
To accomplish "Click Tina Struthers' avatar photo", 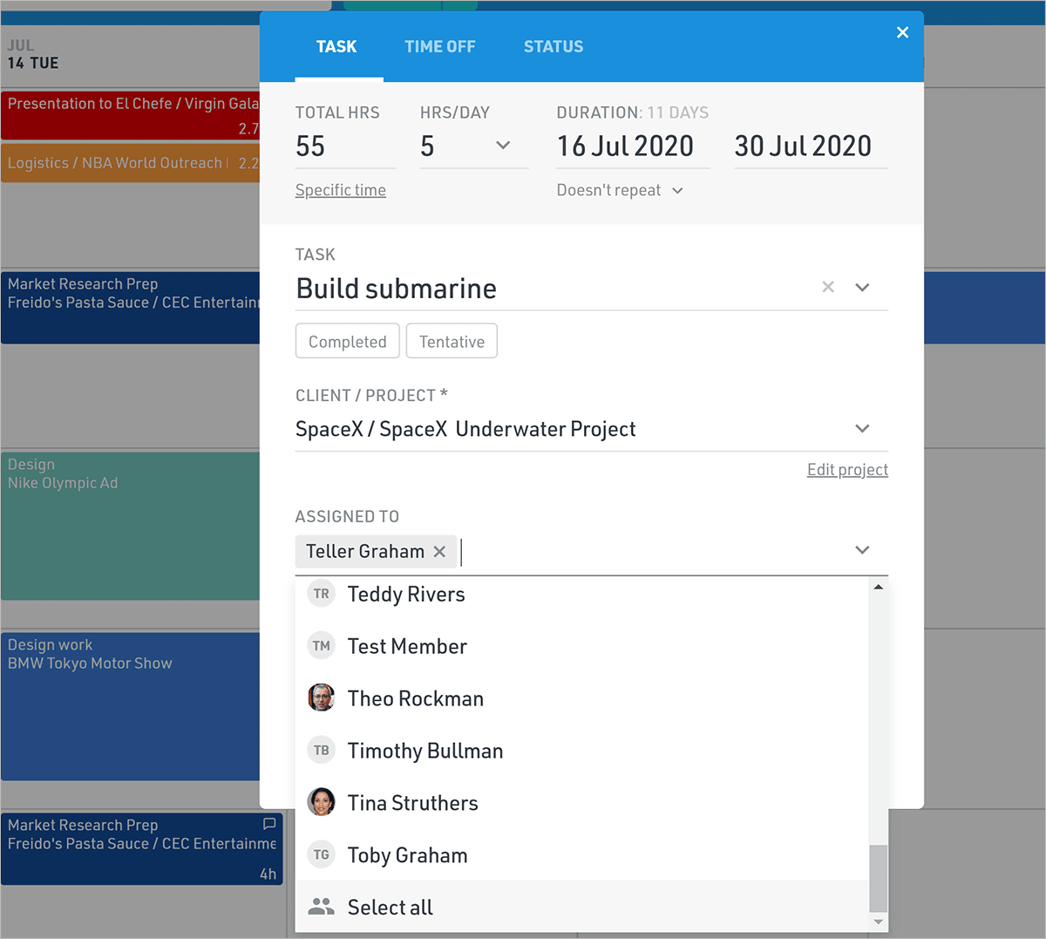I will (322, 802).
